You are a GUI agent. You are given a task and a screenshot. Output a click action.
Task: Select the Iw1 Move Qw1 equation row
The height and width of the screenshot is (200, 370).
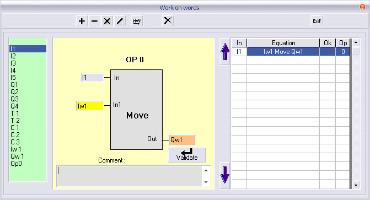(x=291, y=52)
